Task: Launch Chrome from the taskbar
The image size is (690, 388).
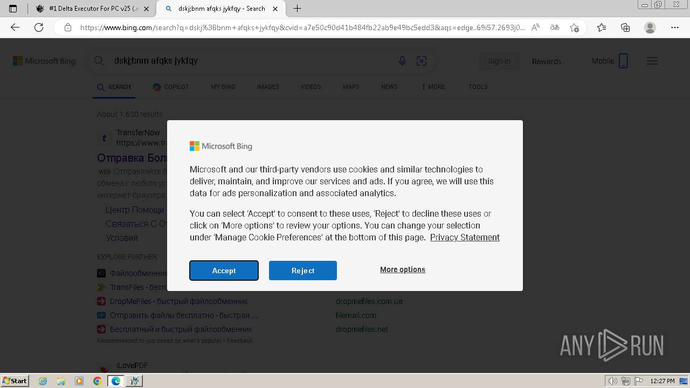Action: [97, 381]
